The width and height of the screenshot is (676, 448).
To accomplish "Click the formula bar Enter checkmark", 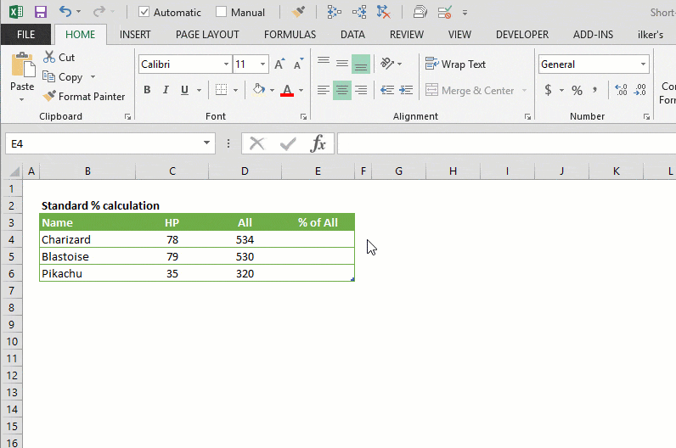I will tap(288, 143).
